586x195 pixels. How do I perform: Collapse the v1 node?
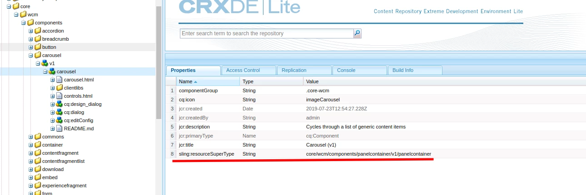[x=38, y=63]
